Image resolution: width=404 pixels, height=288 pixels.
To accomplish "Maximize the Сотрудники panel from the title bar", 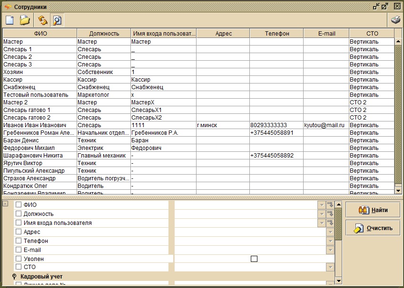I will tap(385, 7).
